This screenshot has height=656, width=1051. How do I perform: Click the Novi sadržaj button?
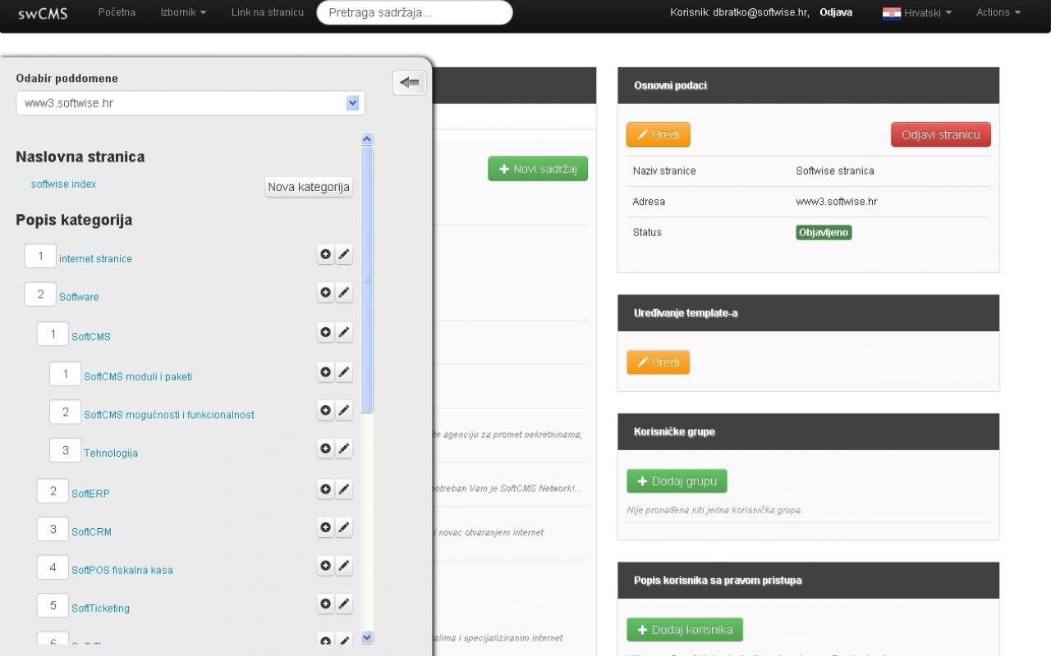[x=538, y=169]
